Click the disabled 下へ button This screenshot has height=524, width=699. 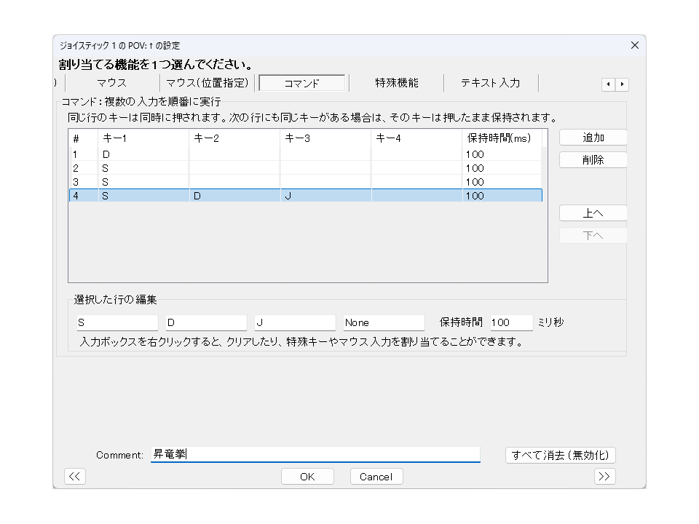pos(593,236)
